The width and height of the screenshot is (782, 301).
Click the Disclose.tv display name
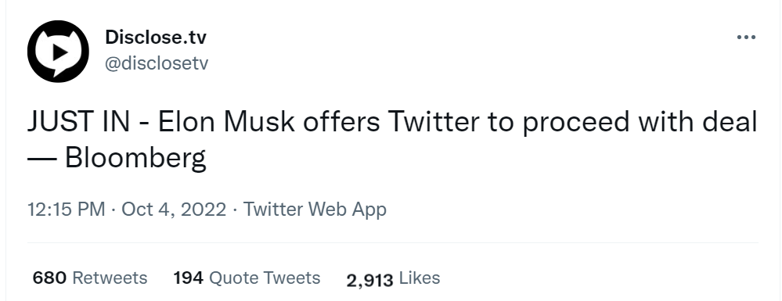click(155, 37)
